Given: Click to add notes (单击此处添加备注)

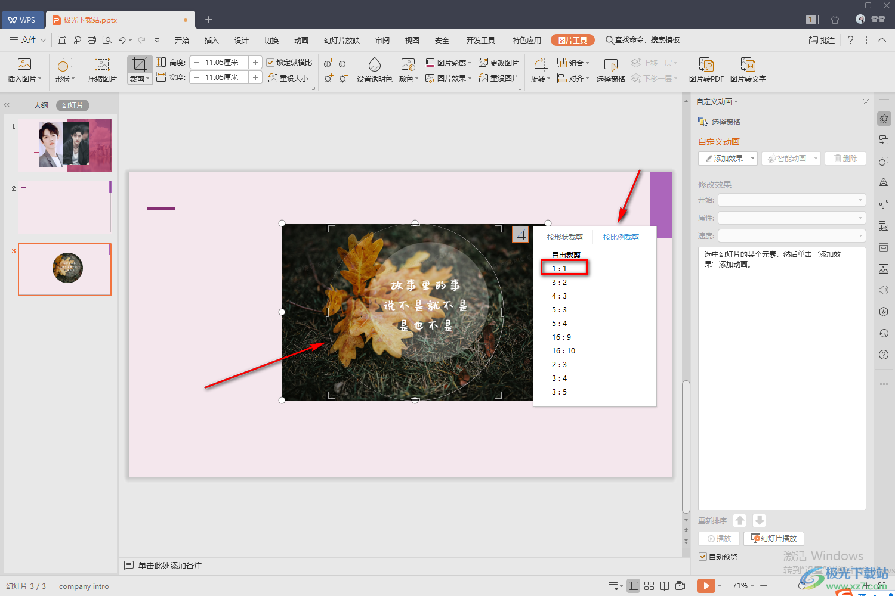Looking at the screenshot, I should (170, 566).
